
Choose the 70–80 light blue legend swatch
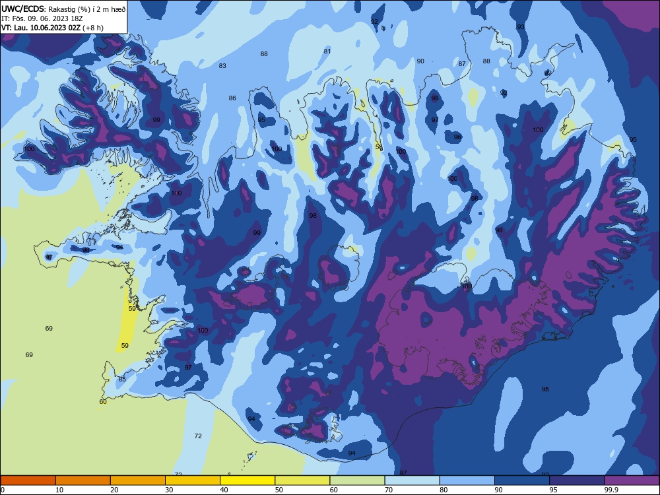(412, 480)
